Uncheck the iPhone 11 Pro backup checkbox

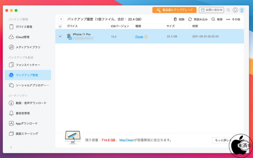(60, 36)
